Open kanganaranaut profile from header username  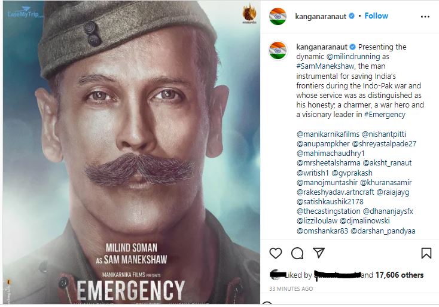pyautogui.click(x=321, y=17)
